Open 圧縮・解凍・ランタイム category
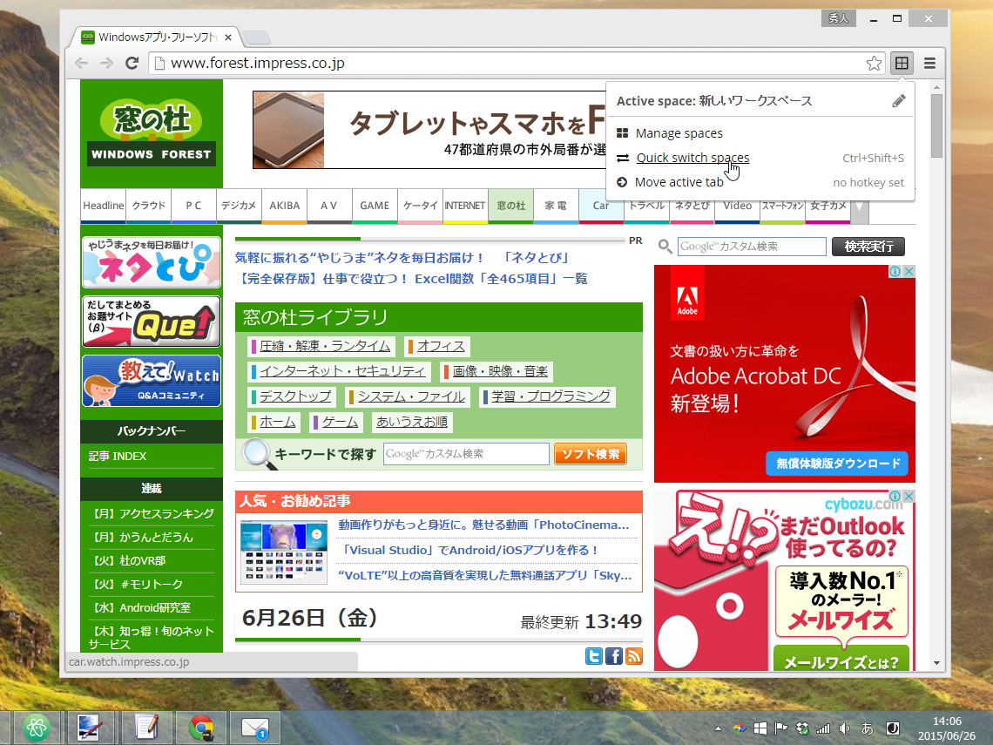 (x=325, y=346)
